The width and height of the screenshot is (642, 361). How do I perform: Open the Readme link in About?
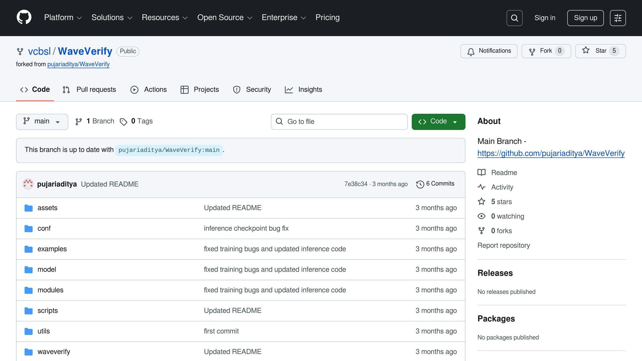click(504, 173)
